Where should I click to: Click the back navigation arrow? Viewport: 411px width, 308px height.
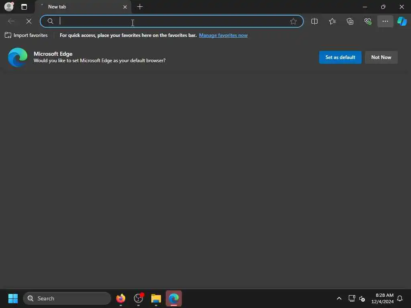pos(11,21)
